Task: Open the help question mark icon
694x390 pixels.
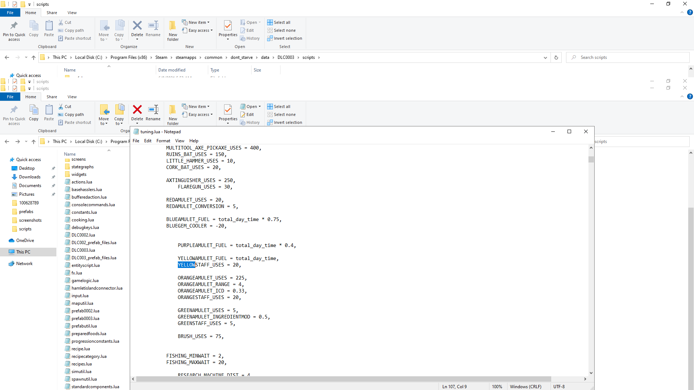Action: [x=690, y=13]
